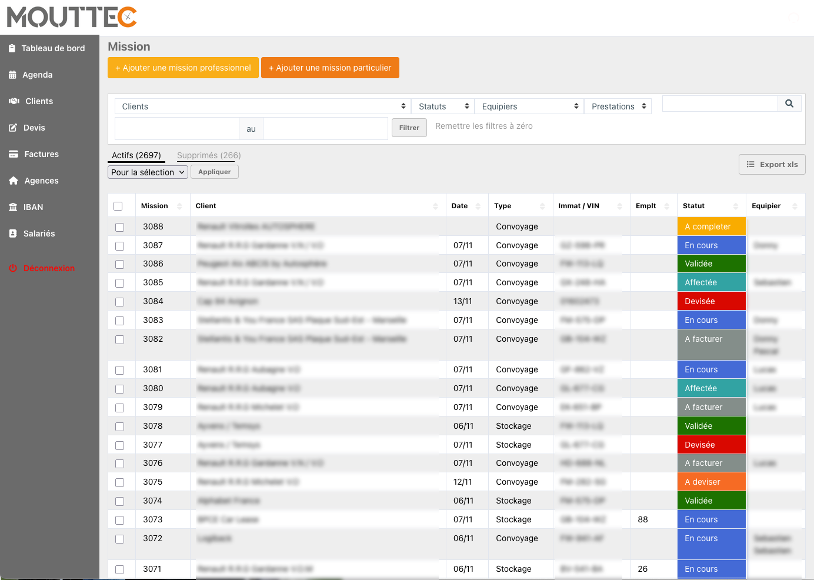Click the Factures credit card icon
Image resolution: width=814 pixels, height=580 pixels.
pyautogui.click(x=14, y=154)
